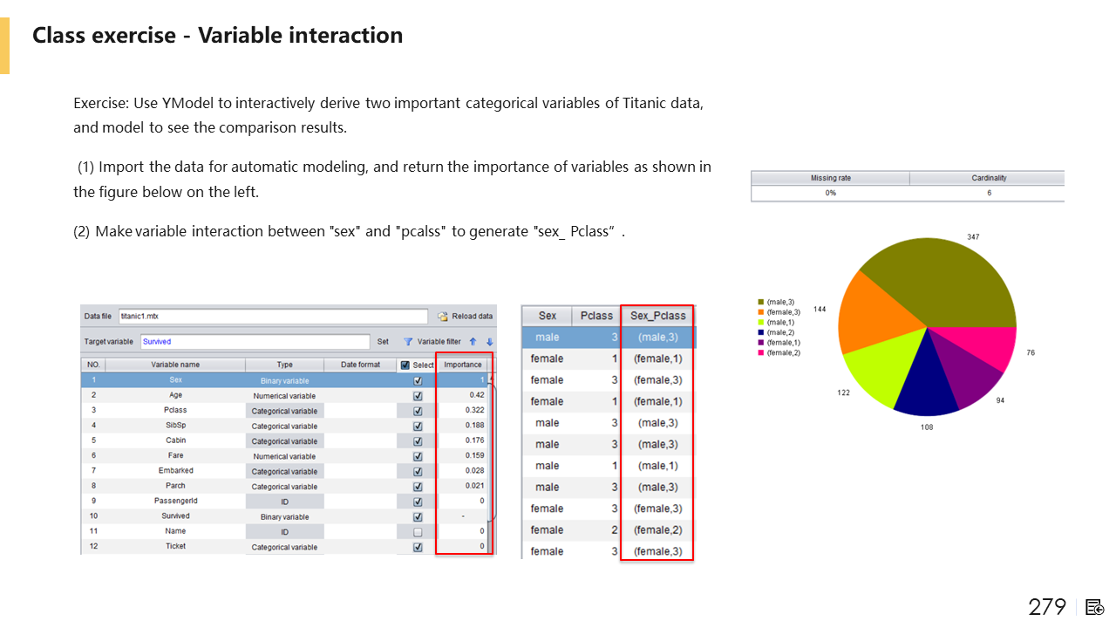This screenshot has height=628, width=1116.
Task: Click the pink (female,2) legend marker
Action: (x=761, y=352)
